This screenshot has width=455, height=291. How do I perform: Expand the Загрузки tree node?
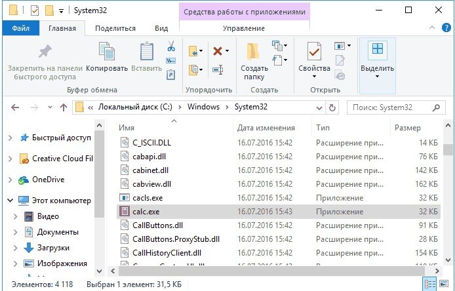(15, 248)
